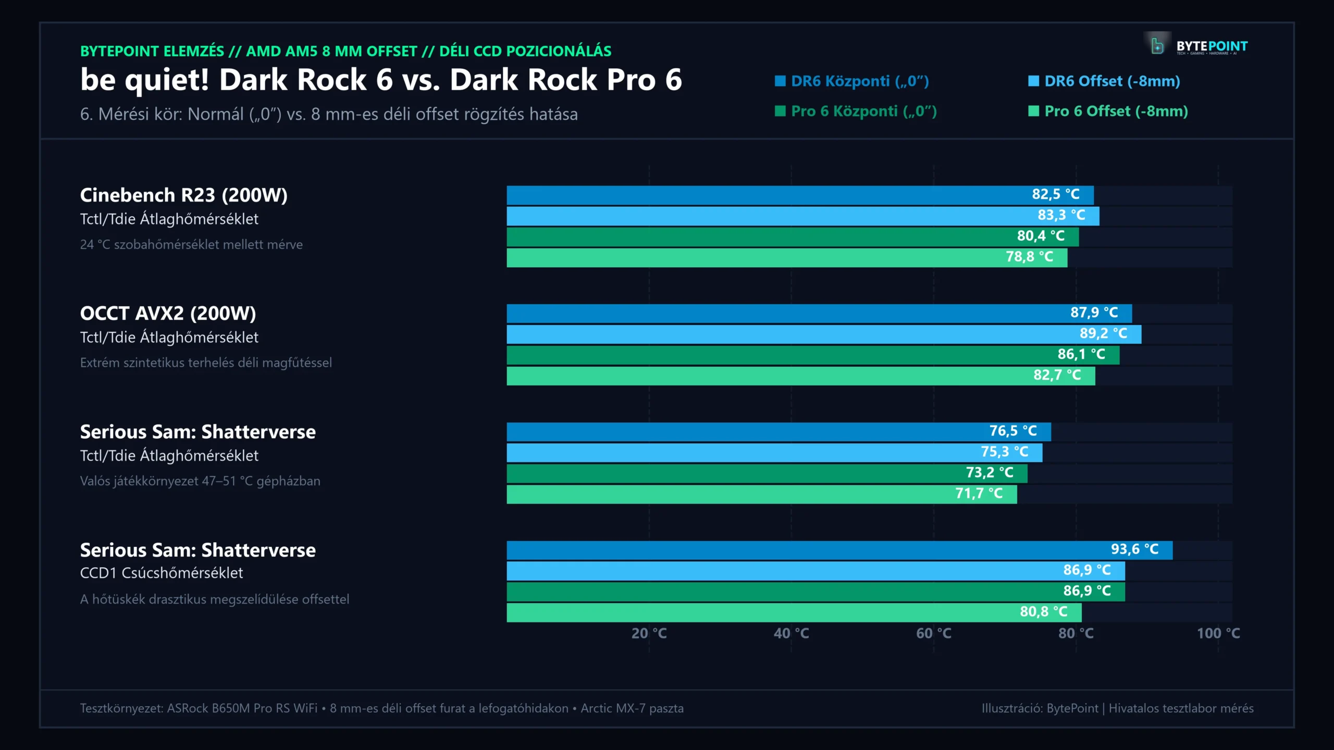Click the 'CCD1 Csúcshőmérséklet' label
The image size is (1334, 750).
coord(162,573)
